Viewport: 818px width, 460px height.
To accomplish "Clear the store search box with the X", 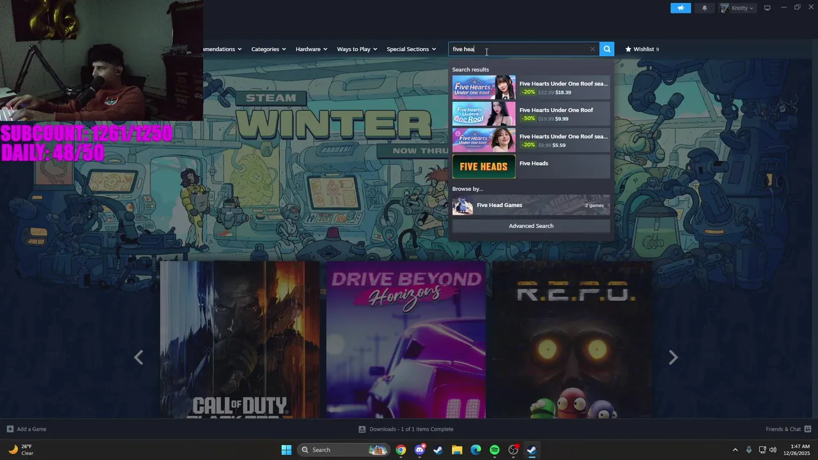I will pyautogui.click(x=592, y=49).
